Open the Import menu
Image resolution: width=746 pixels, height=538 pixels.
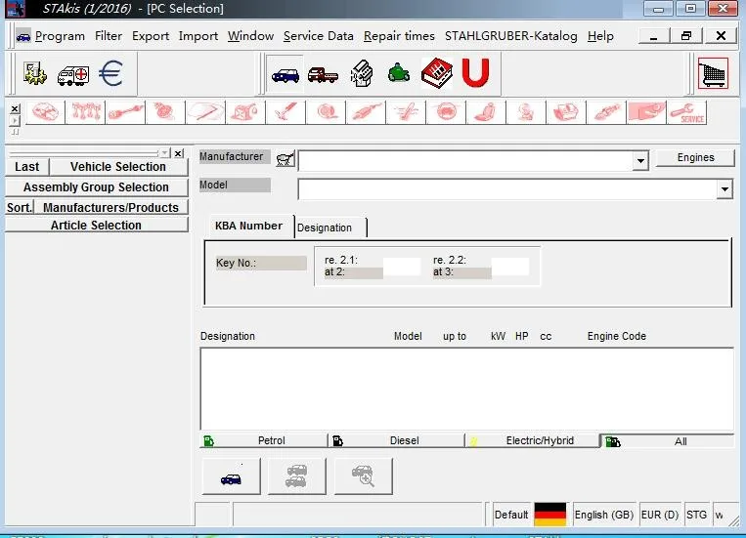pos(197,36)
